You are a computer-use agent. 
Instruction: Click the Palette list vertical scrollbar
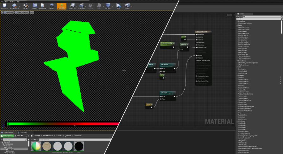point(282,27)
